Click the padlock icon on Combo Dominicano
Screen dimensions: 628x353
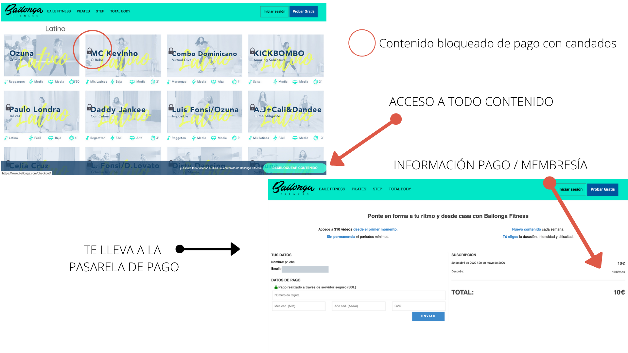[171, 51]
